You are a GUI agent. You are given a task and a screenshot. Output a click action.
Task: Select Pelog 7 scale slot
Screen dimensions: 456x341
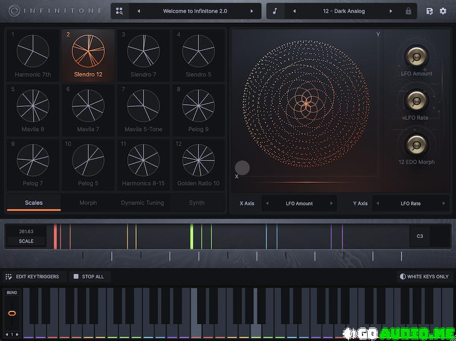coord(33,165)
